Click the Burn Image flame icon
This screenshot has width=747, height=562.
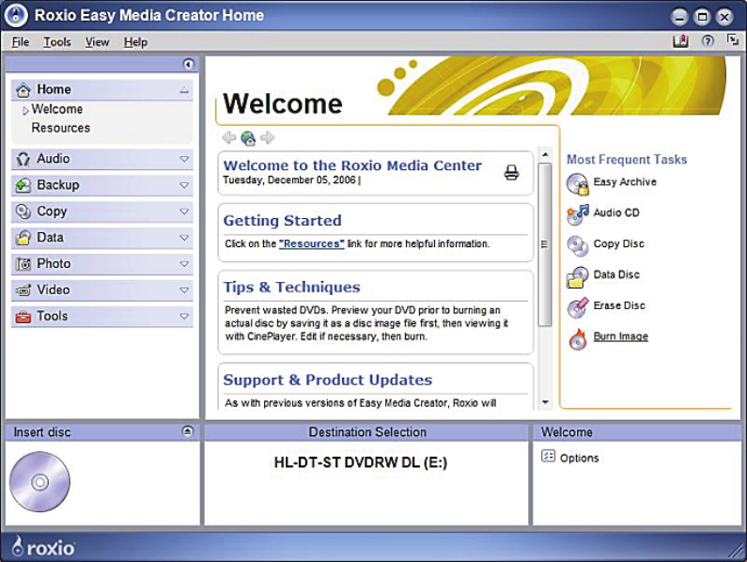pos(577,339)
